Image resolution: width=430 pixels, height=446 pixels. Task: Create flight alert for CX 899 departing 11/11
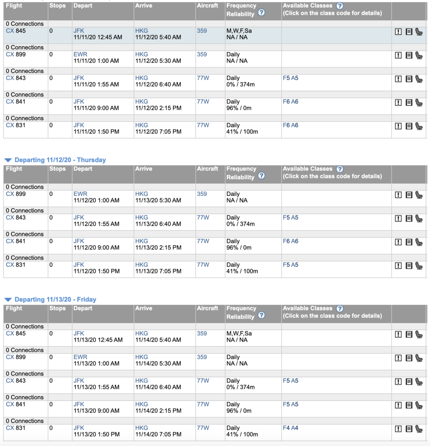coord(398,55)
